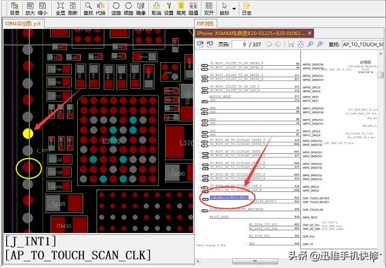Open 设置 settings tool

pos(169,8)
